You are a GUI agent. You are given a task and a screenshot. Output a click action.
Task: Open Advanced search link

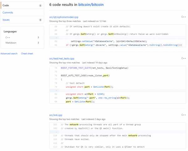point(9,54)
